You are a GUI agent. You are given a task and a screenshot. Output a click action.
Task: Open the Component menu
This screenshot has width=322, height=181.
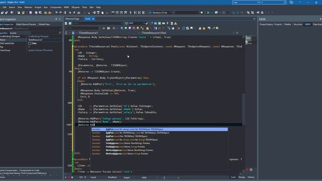56,7
